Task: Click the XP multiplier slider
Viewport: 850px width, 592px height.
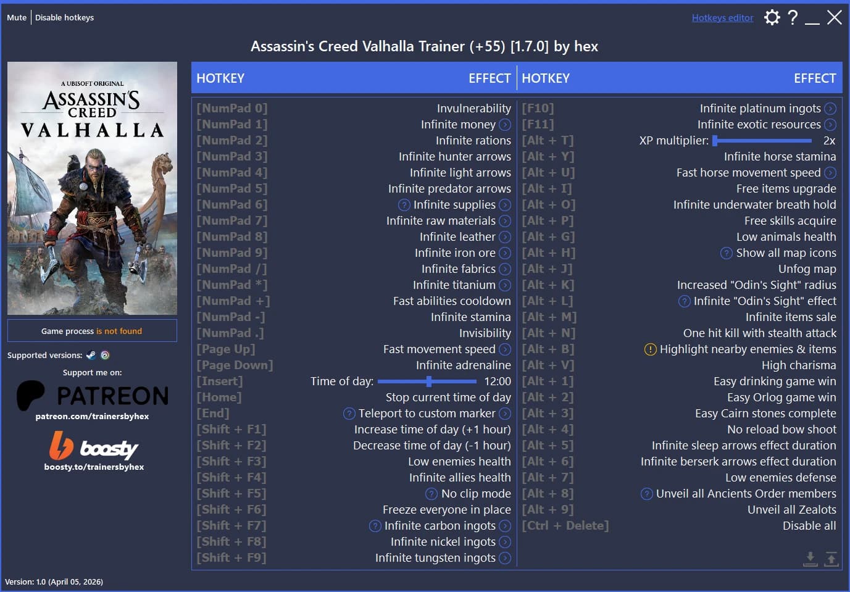Action: pos(762,141)
